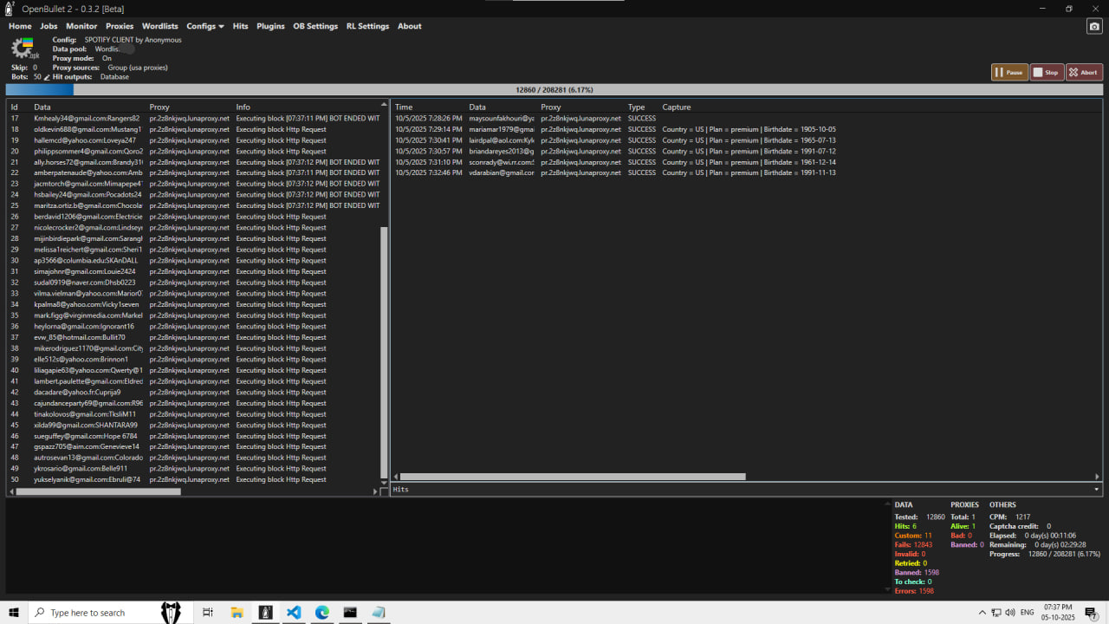
Task: Open the Windows notification center
Action: (1091, 613)
